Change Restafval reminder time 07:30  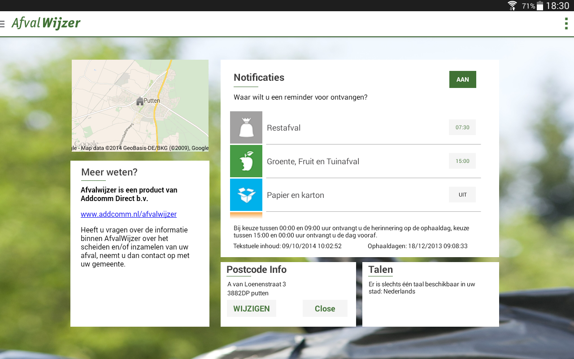pos(462,127)
